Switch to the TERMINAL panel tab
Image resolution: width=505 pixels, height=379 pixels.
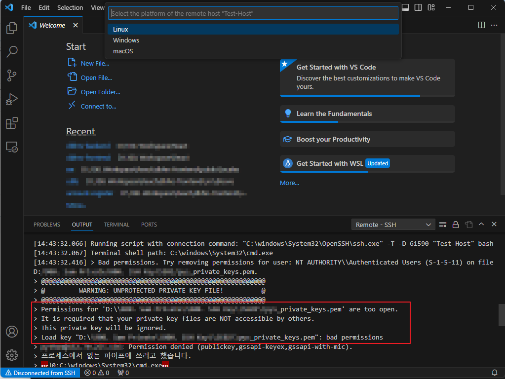click(117, 225)
